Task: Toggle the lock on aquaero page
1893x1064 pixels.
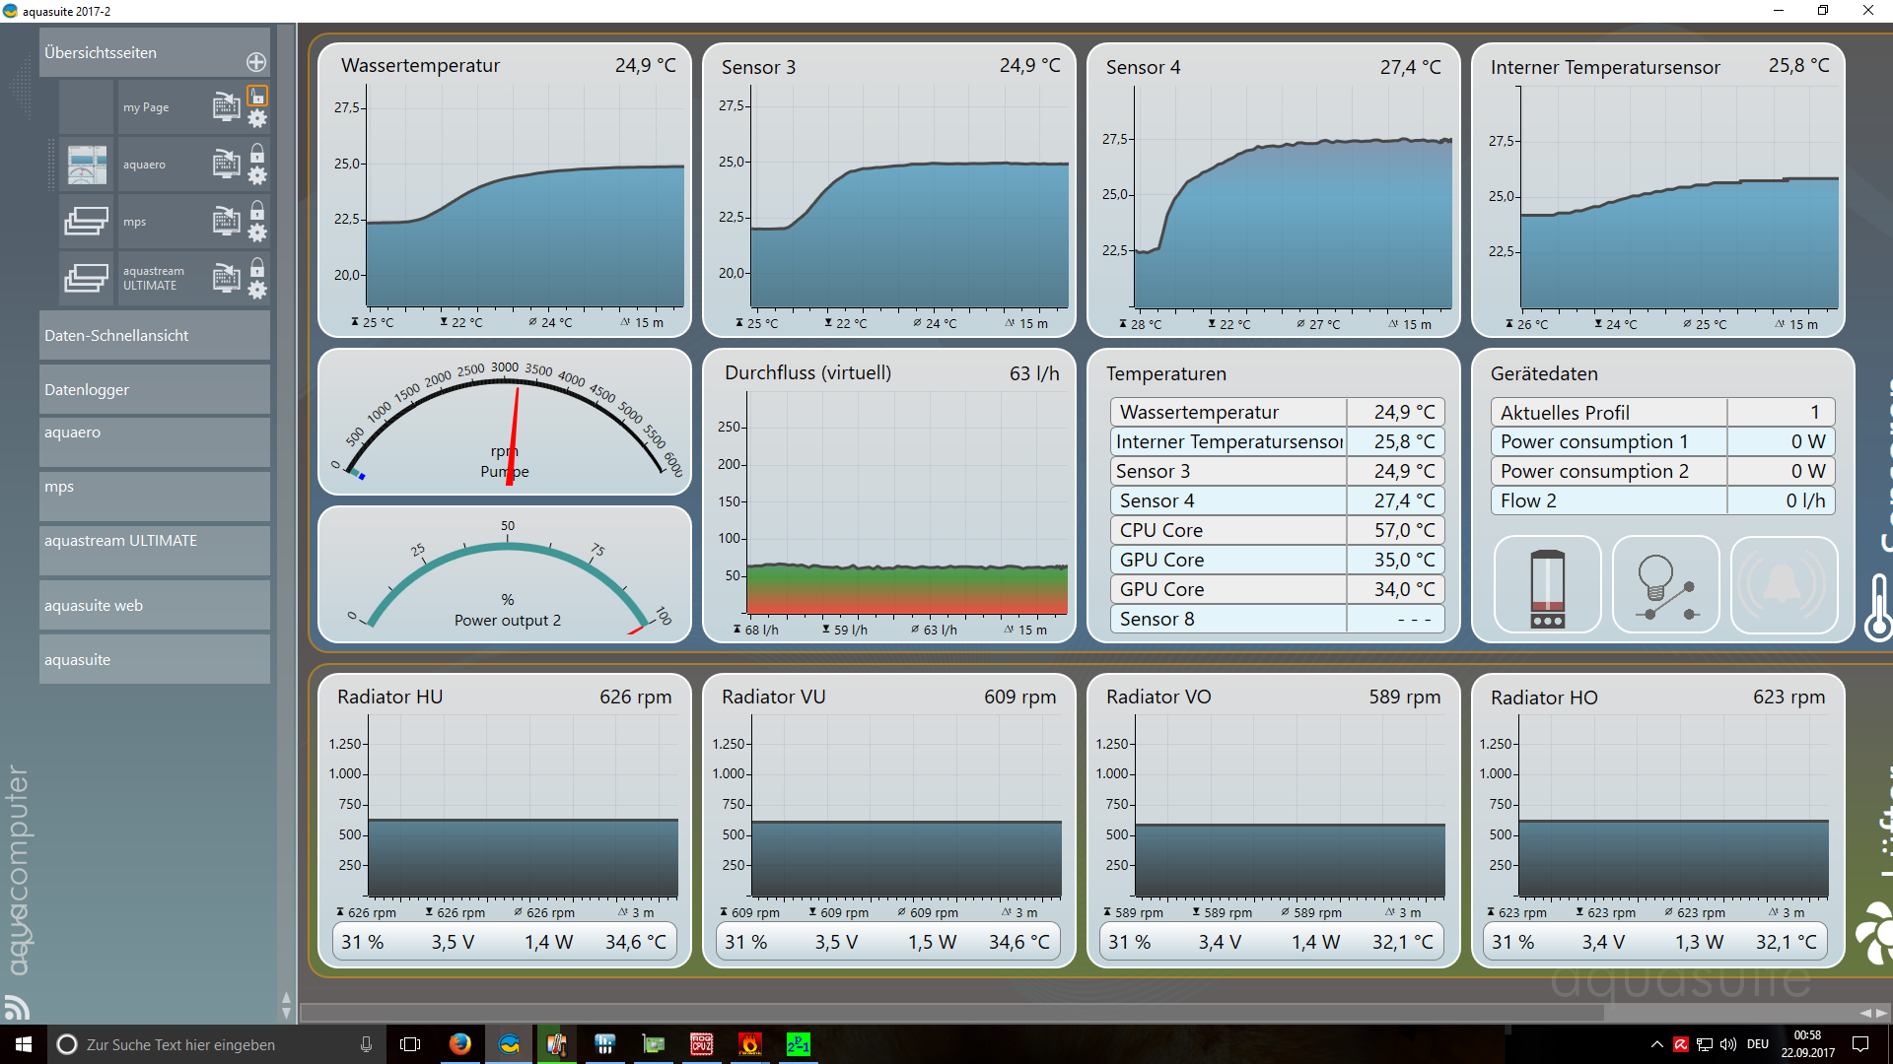Action: [257, 153]
